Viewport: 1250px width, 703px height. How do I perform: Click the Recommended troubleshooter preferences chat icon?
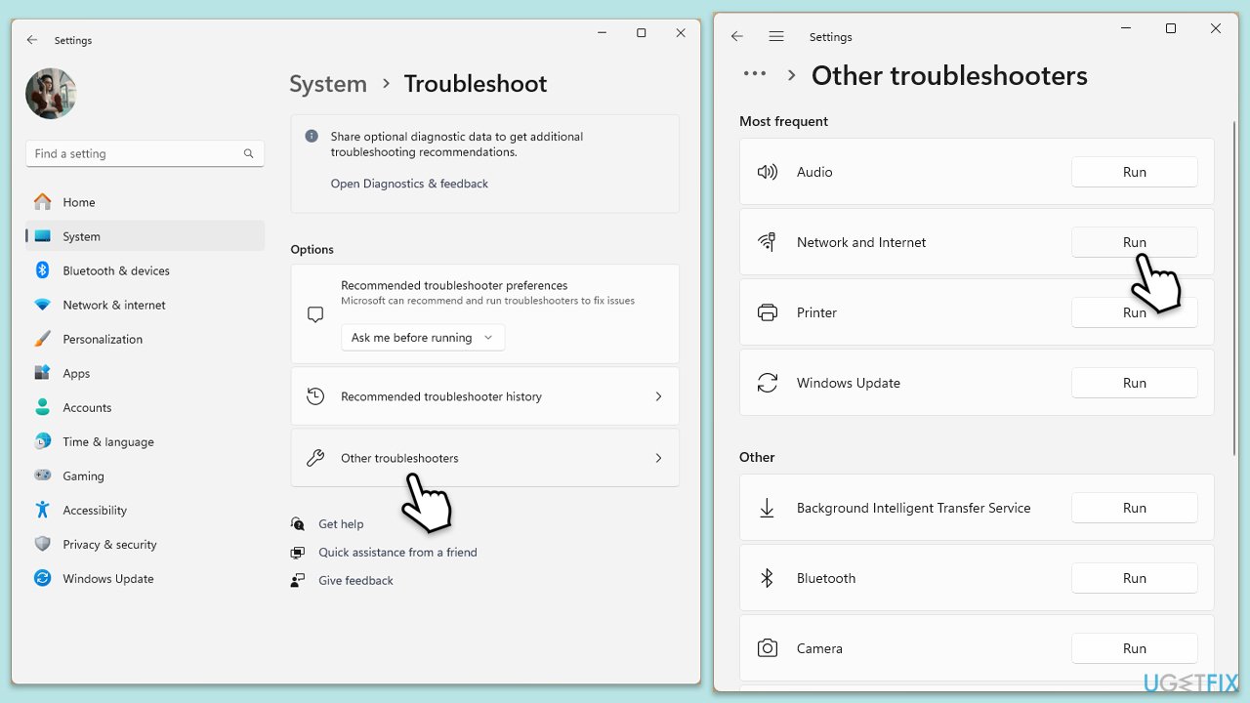tap(315, 314)
